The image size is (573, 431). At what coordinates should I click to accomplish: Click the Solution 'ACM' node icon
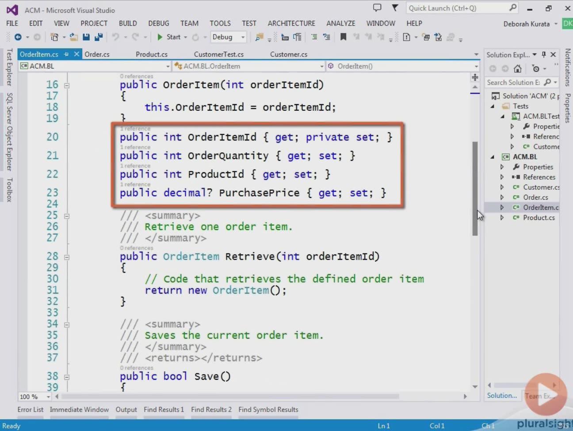(x=496, y=96)
